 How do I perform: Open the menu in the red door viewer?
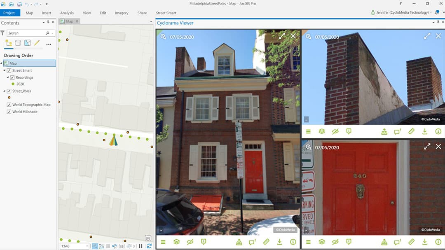308,242
